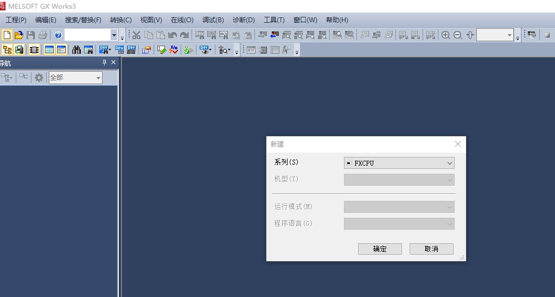Open the zoom level combo box
Image resolution: width=555 pixels, height=297 pixels.
pos(495,35)
